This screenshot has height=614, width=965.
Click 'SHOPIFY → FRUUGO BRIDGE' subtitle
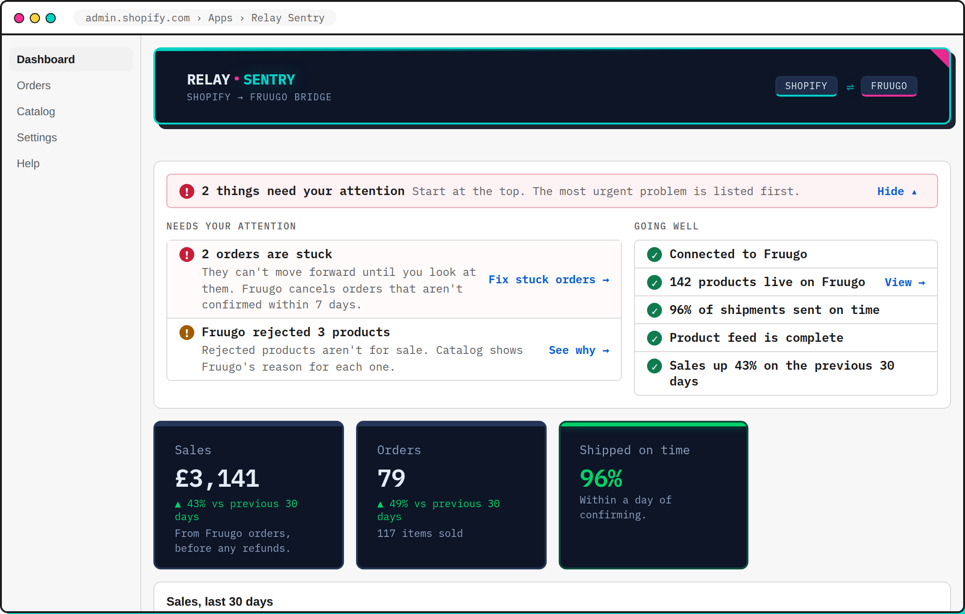[x=259, y=97]
